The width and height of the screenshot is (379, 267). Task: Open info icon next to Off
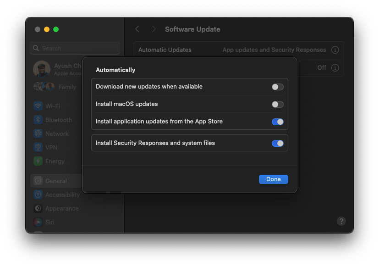335,68
